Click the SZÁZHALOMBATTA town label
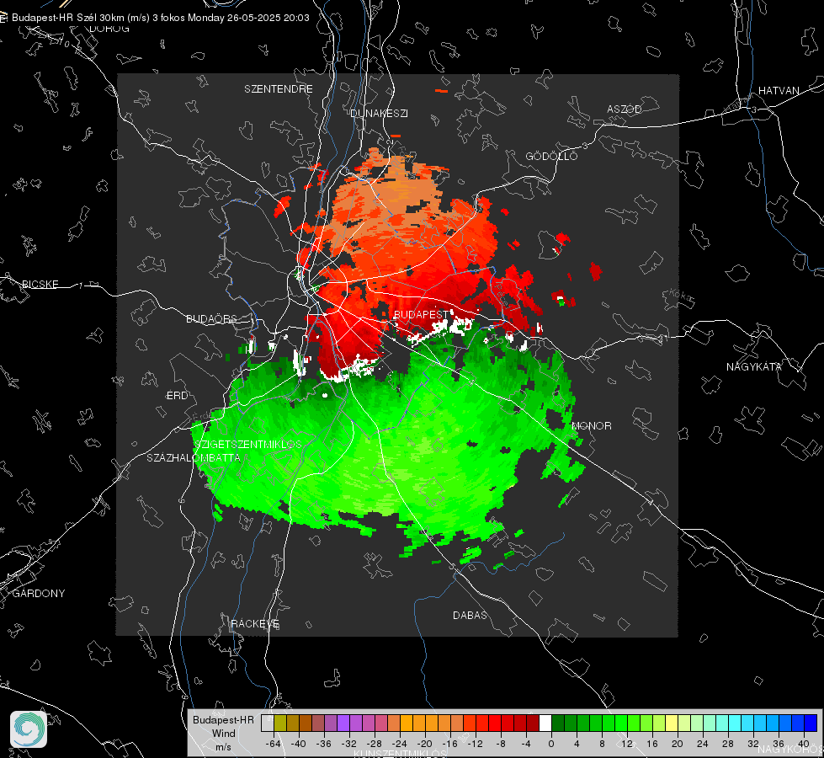This screenshot has width=824, height=758. (194, 457)
